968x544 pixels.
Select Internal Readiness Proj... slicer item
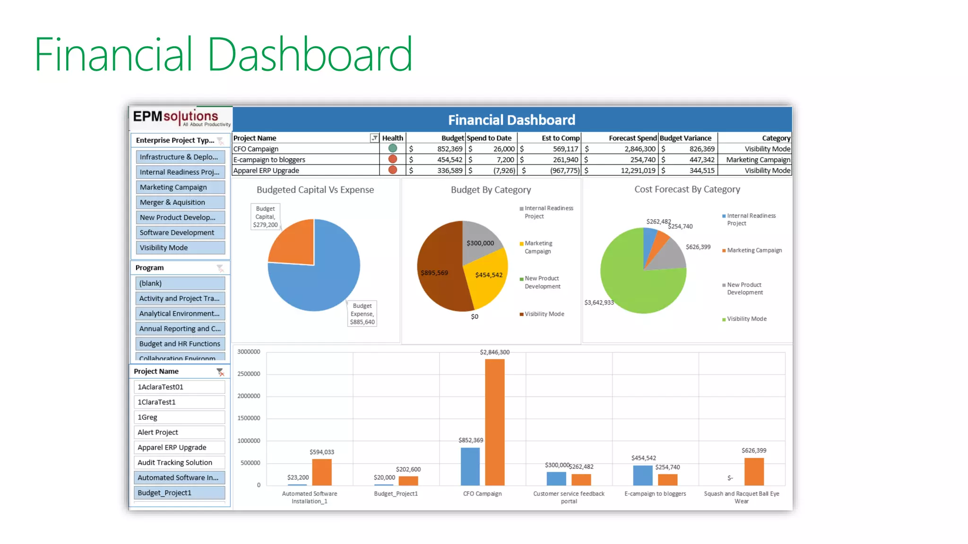tap(180, 172)
